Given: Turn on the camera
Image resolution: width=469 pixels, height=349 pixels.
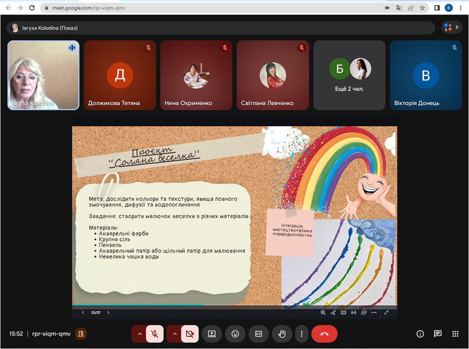Looking at the screenshot, I should coord(189,334).
